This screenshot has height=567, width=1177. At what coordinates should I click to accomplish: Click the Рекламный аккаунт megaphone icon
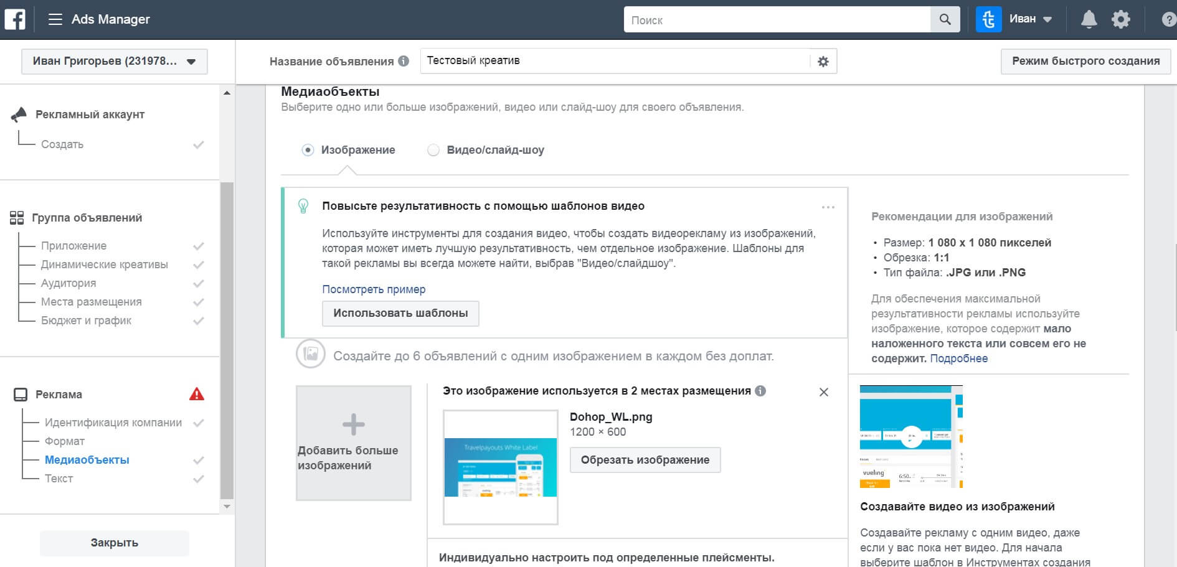19,115
